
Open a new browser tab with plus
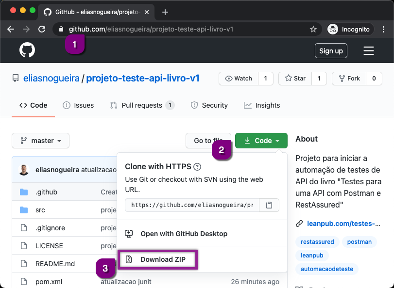click(x=165, y=12)
